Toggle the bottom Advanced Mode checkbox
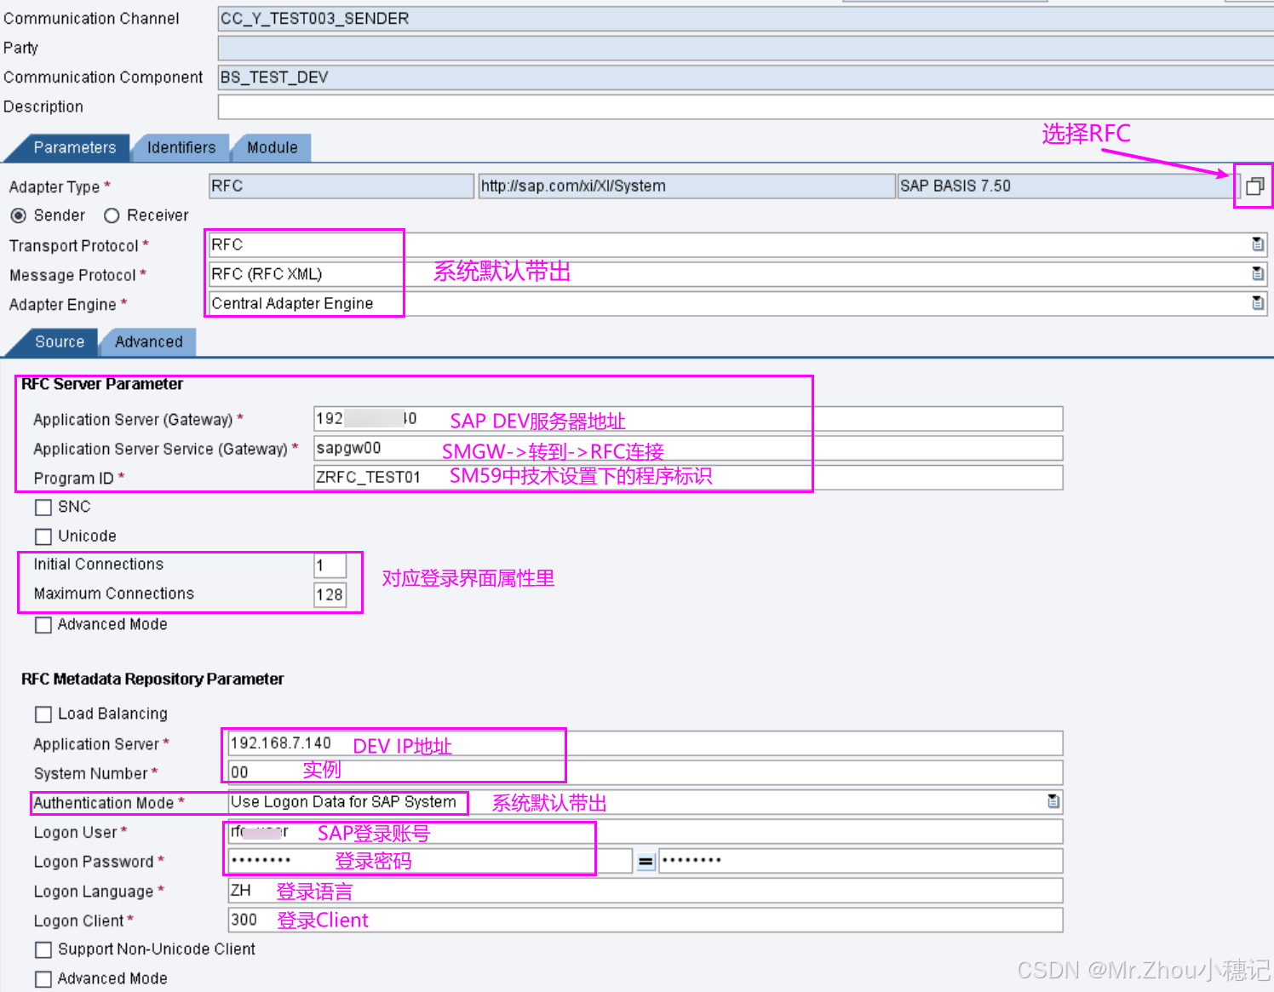The height and width of the screenshot is (992, 1274). click(x=43, y=978)
